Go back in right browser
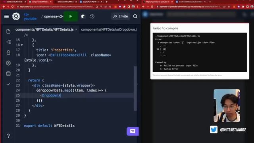This screenshot has height=143, width=254. 143,7
